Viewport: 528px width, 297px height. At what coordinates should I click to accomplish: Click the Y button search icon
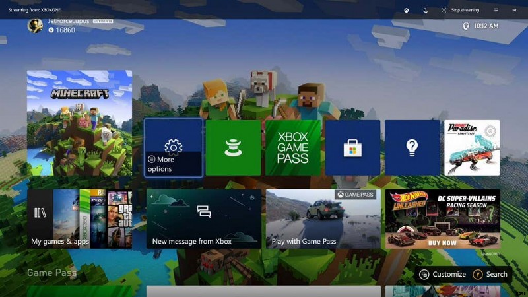(477, 275)
